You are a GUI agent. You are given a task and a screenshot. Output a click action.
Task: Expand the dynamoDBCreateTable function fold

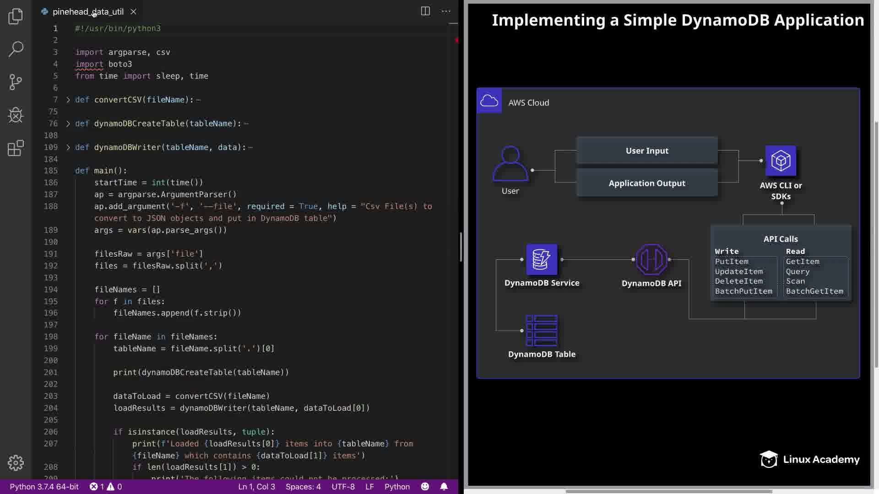click(68, 123)
